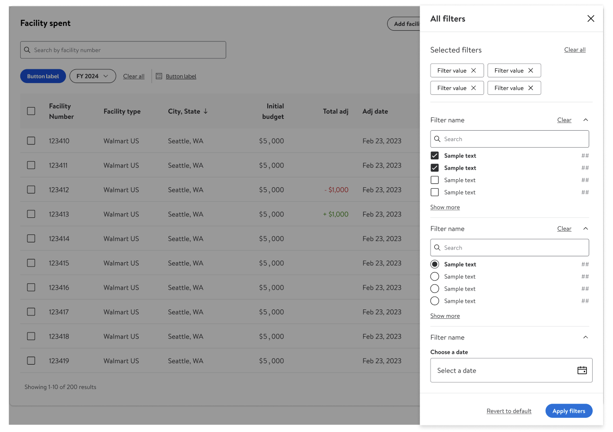
Task: Collapse the date Filter name section
Action: [x=586, y=337]
